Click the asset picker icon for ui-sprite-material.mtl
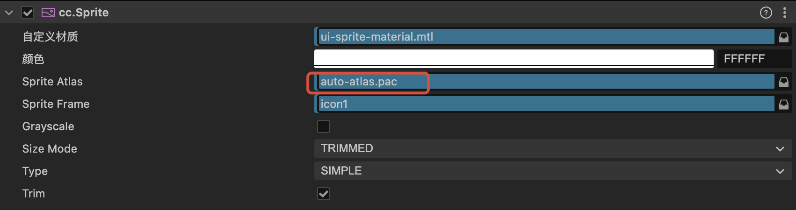This screenshot has width=796, height=210. 784,37
